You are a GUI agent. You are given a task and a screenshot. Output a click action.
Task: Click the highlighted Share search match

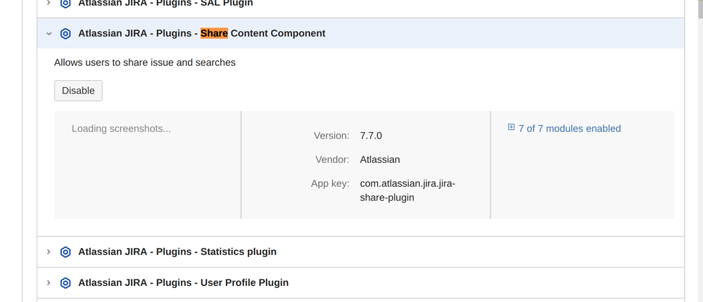(x=214, y=33)
